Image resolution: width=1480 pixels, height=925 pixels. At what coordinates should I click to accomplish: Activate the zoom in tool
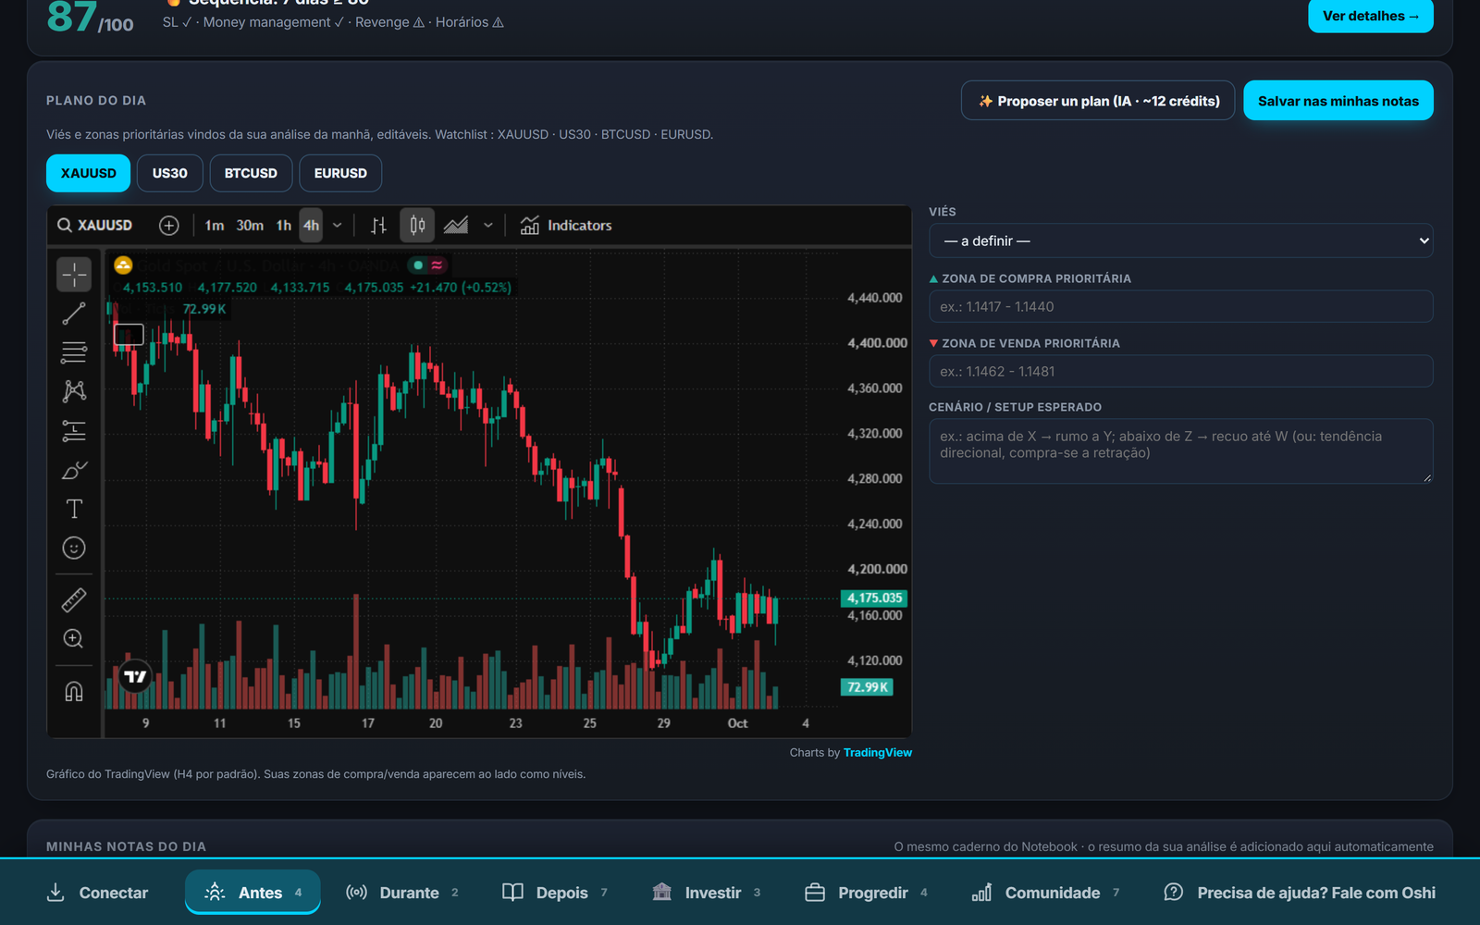[x=74, y=638]
